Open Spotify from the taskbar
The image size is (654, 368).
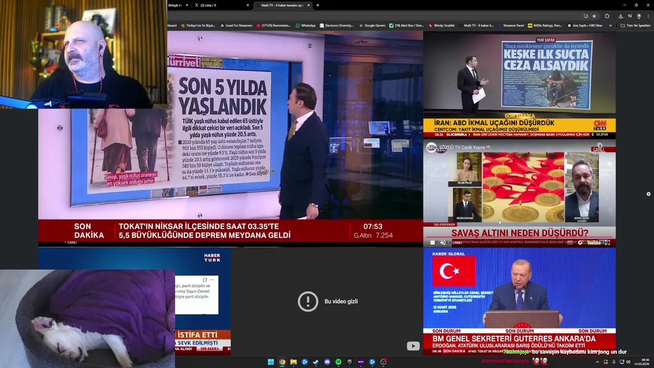(338, 362)
